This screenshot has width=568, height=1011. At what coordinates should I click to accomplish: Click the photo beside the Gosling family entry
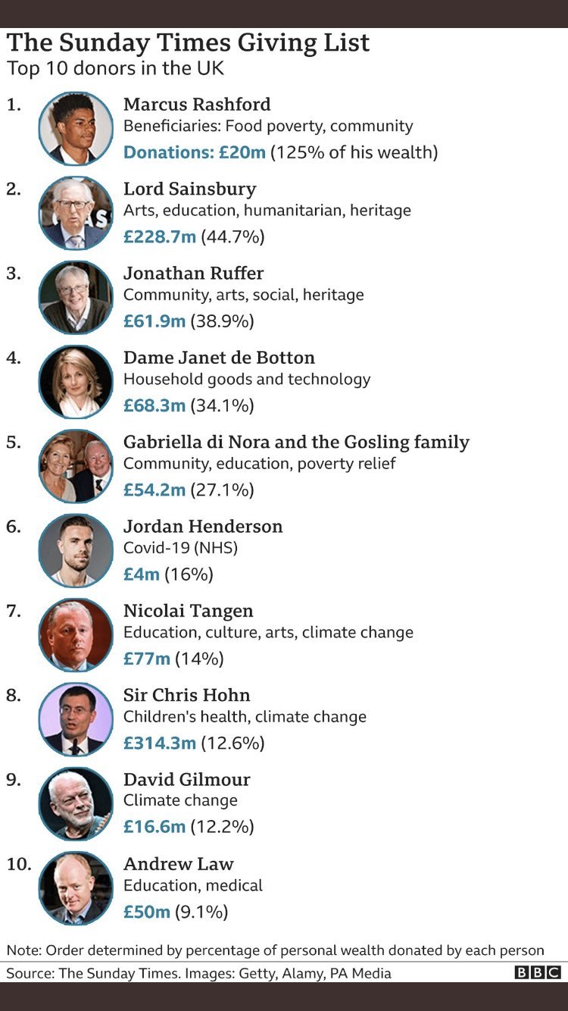pos(76,466)
